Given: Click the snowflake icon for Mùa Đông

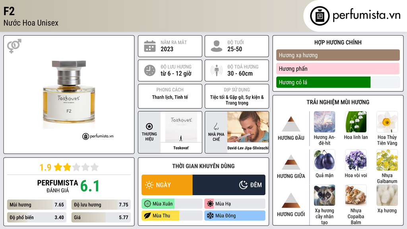Looking at the screenshot, I should click(x=210, y=215).
